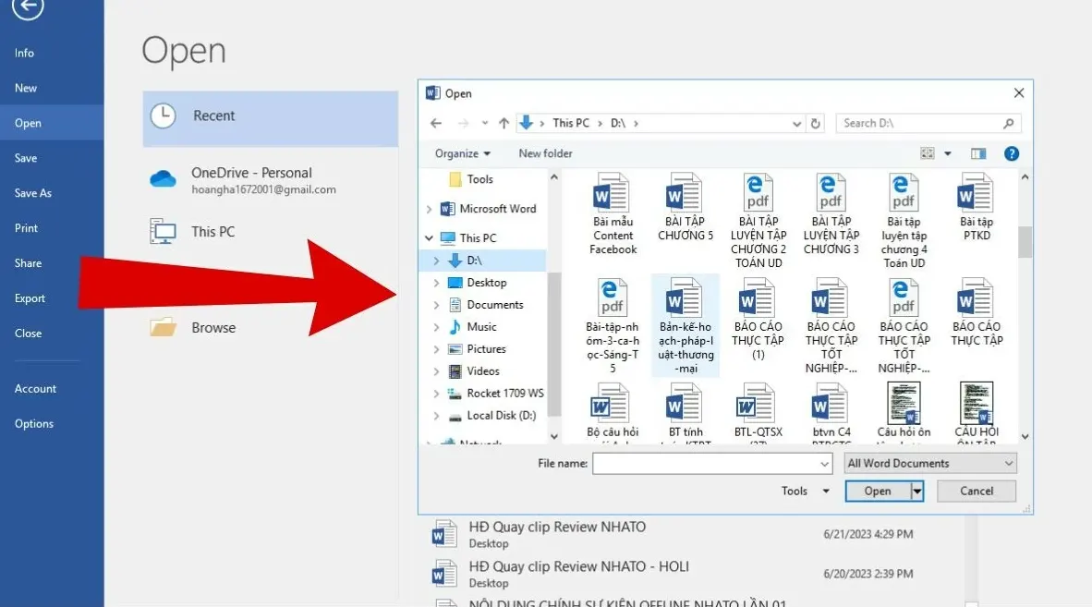Screen dimensions: 1092x607
Task: Click D:\ in the address bar path
Action: (x=618, y=123)
